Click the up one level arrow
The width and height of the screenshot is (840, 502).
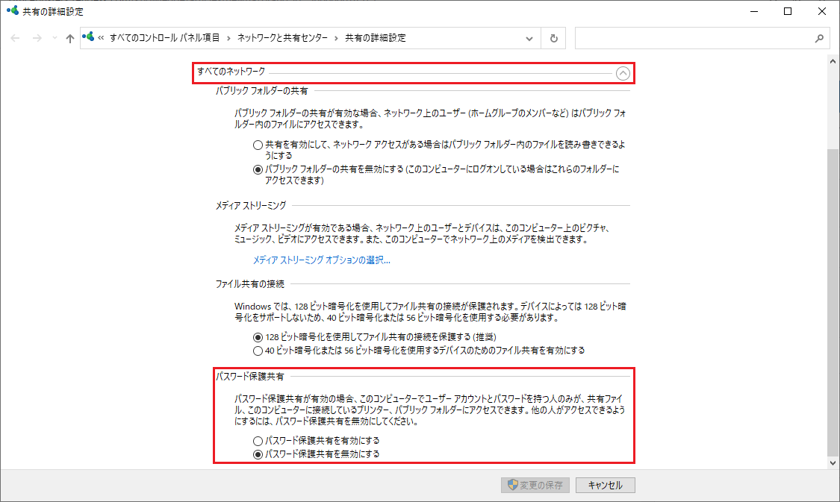click(x=69, y=38)
